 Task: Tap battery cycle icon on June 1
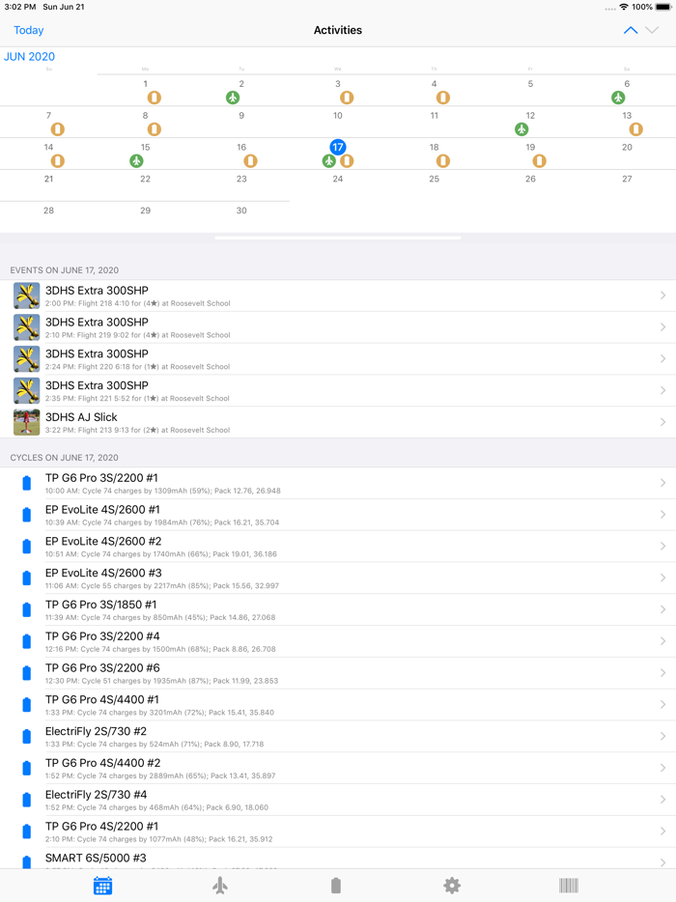pos(155,98)
